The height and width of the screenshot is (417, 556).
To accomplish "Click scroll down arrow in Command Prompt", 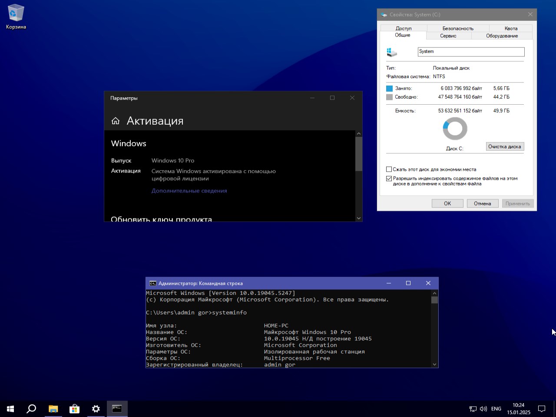I will coord(435,364).
